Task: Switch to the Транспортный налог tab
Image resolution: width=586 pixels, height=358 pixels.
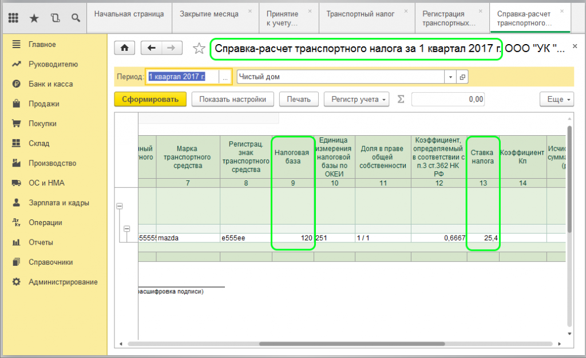Action: pos(360,13)
